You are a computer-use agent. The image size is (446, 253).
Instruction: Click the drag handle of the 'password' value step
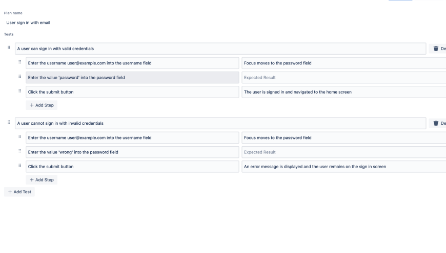click(x=20, y=77)
